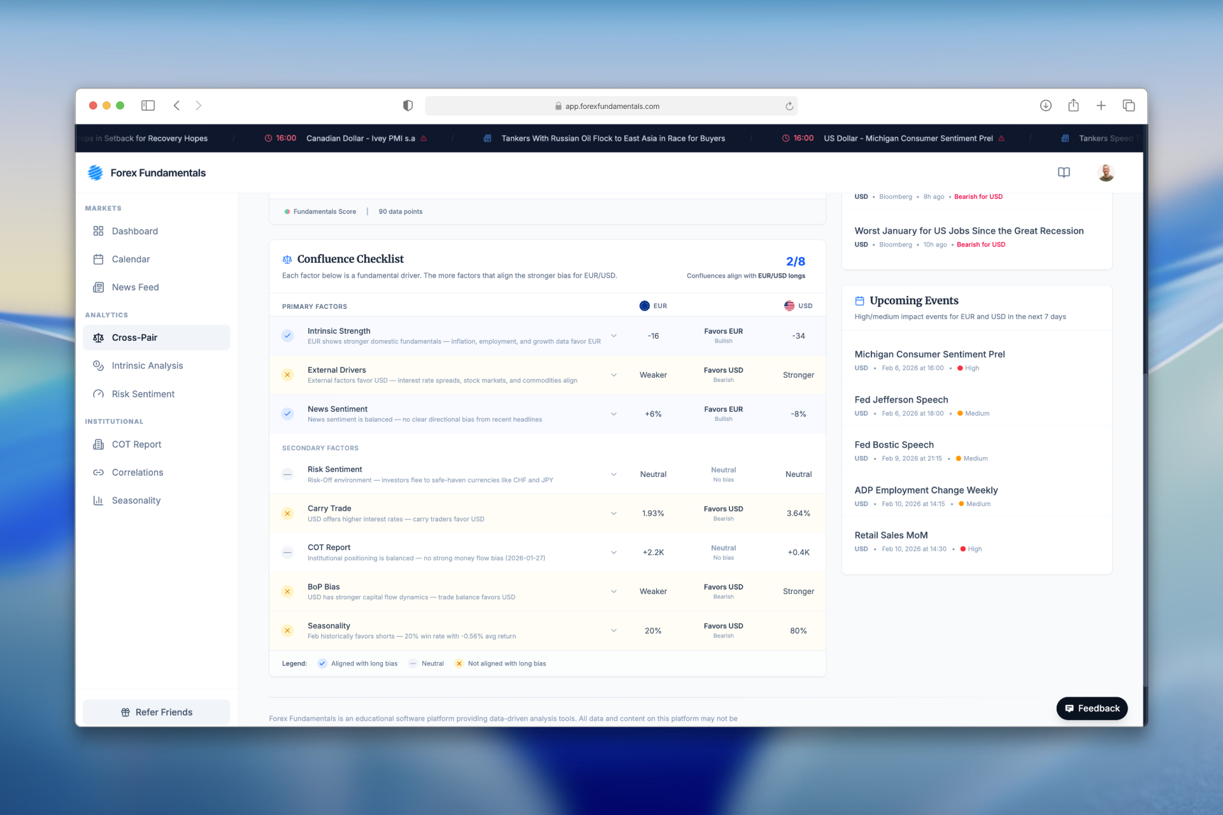Open the Risk Sentiment analytics page

click(x=143, y=393)
